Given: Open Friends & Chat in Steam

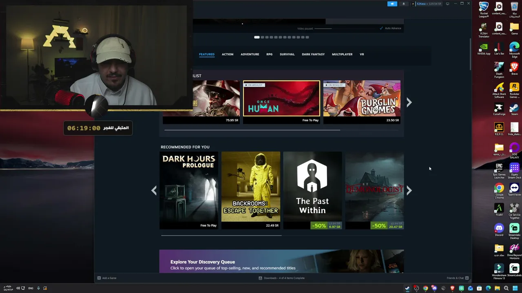Looking at the screenshot, I should [458, 278].
